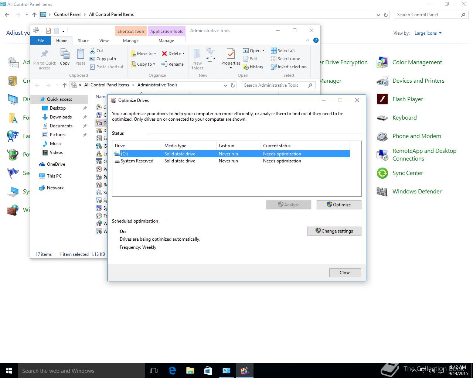Click the ribbon Help question mark icon
This screenshot has height=378, width=473.
pyautogui.click(x=316, y=40)
